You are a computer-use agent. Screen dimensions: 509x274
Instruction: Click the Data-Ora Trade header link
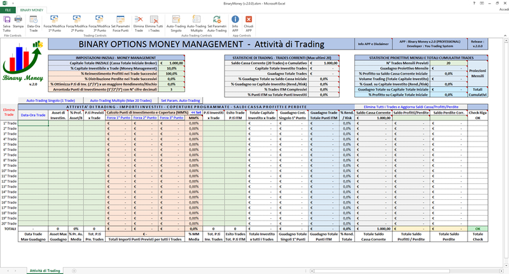click(33, 115)
